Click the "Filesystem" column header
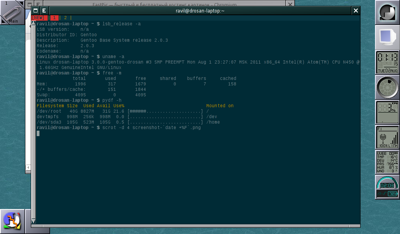Viewport: 400px width, 234px height. (50, 106)
